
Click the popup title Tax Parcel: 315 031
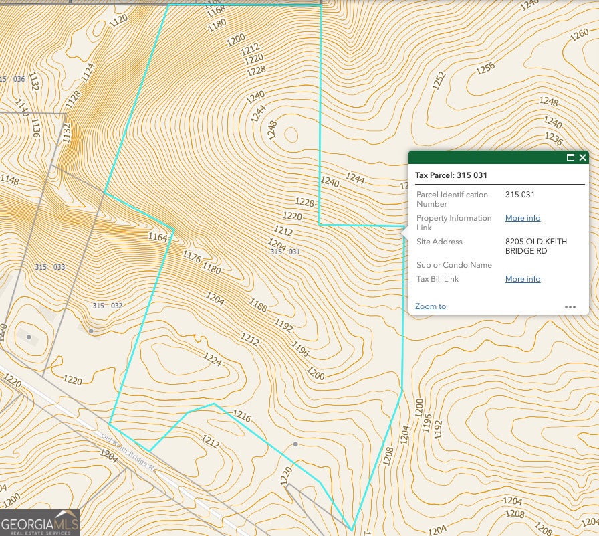[x=451, y=175]
